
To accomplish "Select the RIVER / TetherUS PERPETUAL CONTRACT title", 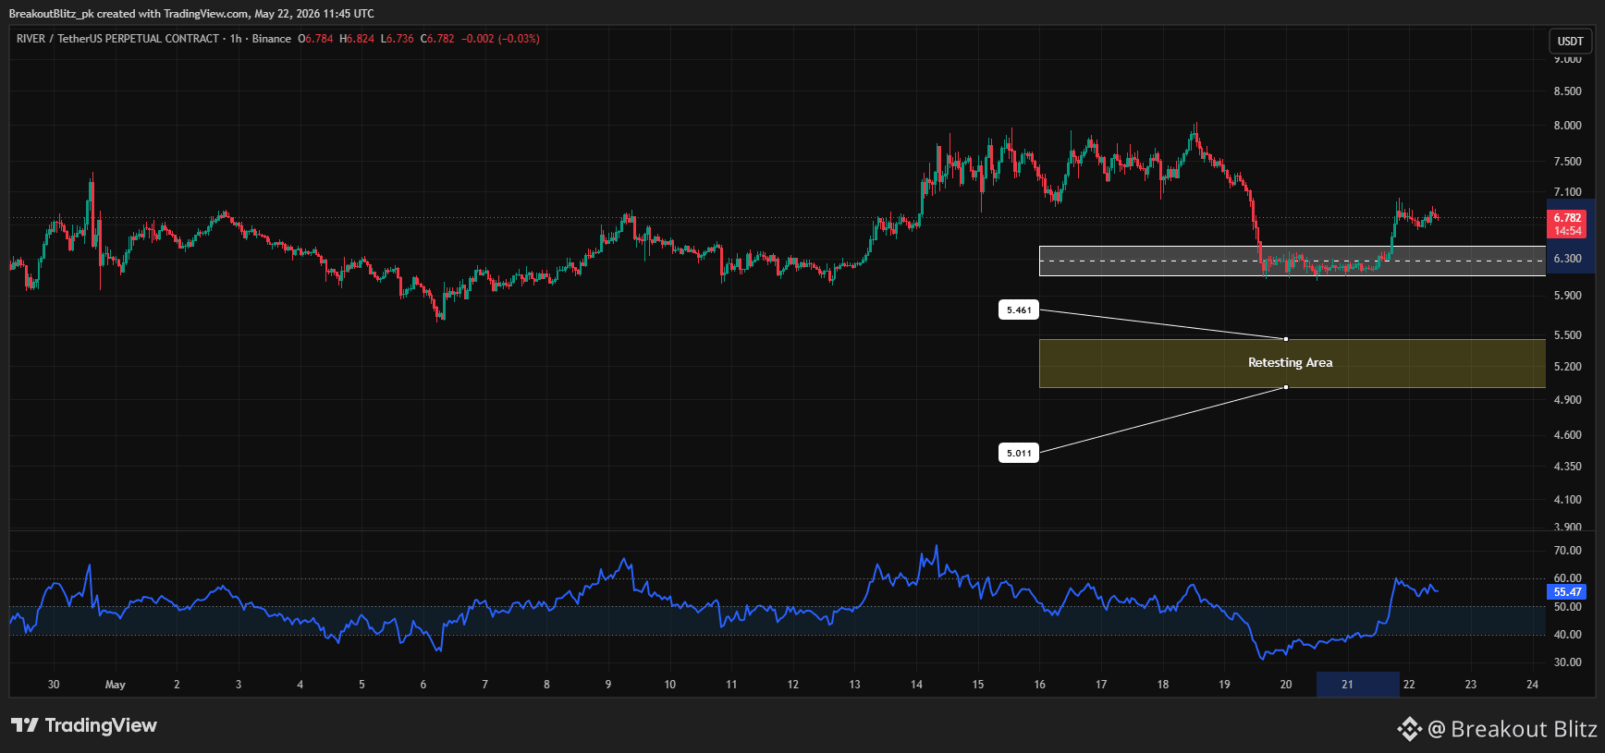I will 117,39.
